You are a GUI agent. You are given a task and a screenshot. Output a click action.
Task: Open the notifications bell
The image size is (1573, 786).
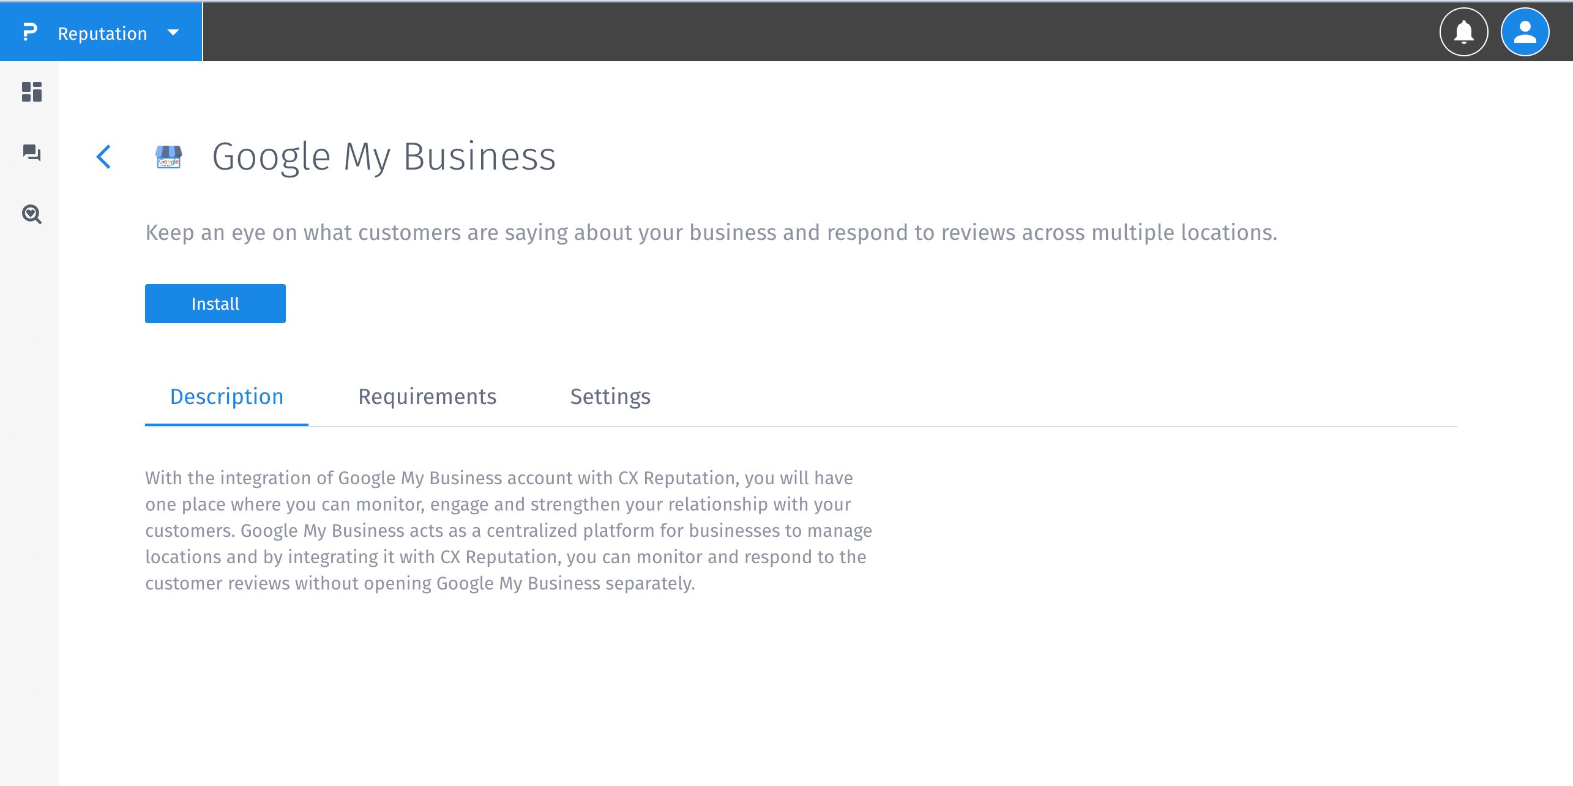tap(1463, 32)
